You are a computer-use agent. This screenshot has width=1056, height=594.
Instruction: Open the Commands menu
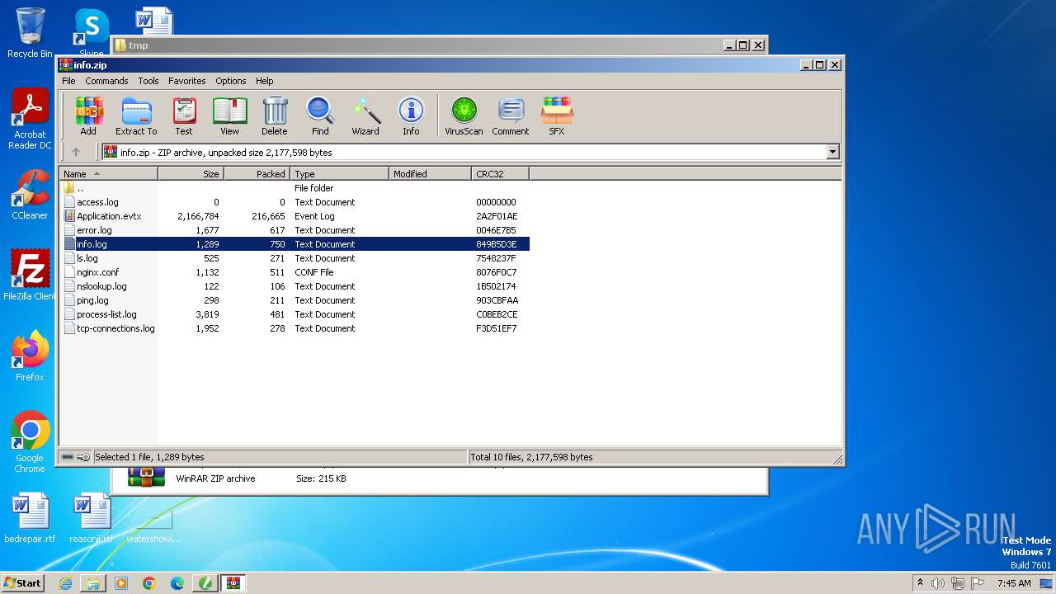tap(106, 81)
